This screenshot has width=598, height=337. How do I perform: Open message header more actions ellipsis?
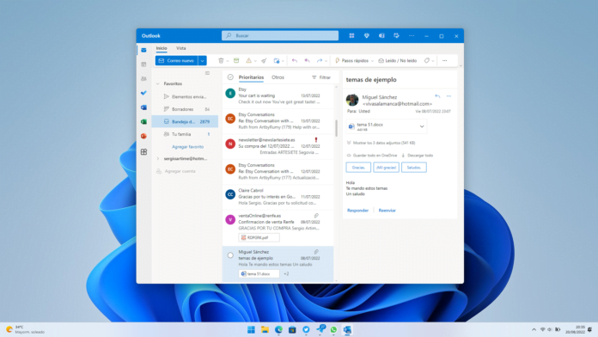448,96
